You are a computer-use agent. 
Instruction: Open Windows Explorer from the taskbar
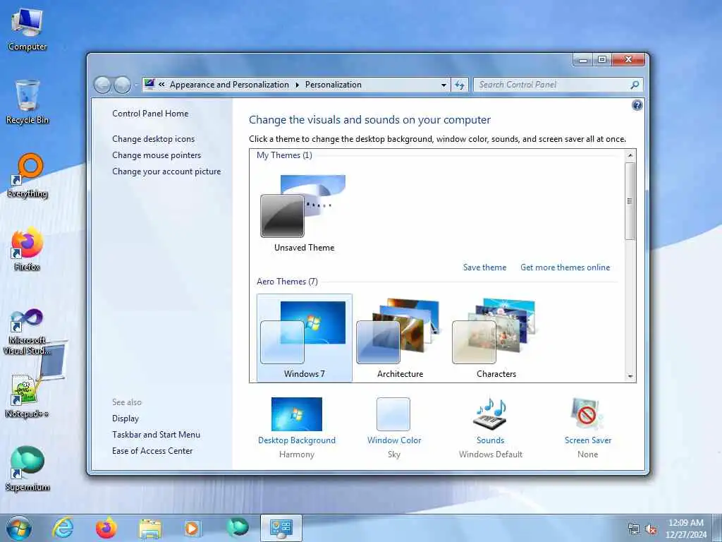coord(149,529)
